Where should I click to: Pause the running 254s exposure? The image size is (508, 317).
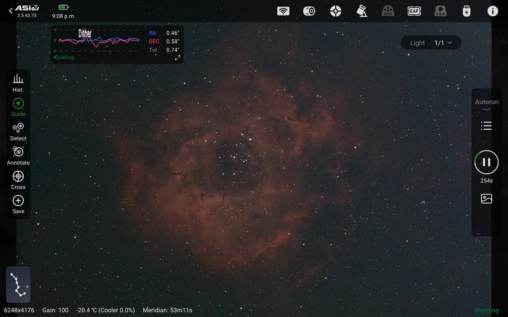coord(486,162)
